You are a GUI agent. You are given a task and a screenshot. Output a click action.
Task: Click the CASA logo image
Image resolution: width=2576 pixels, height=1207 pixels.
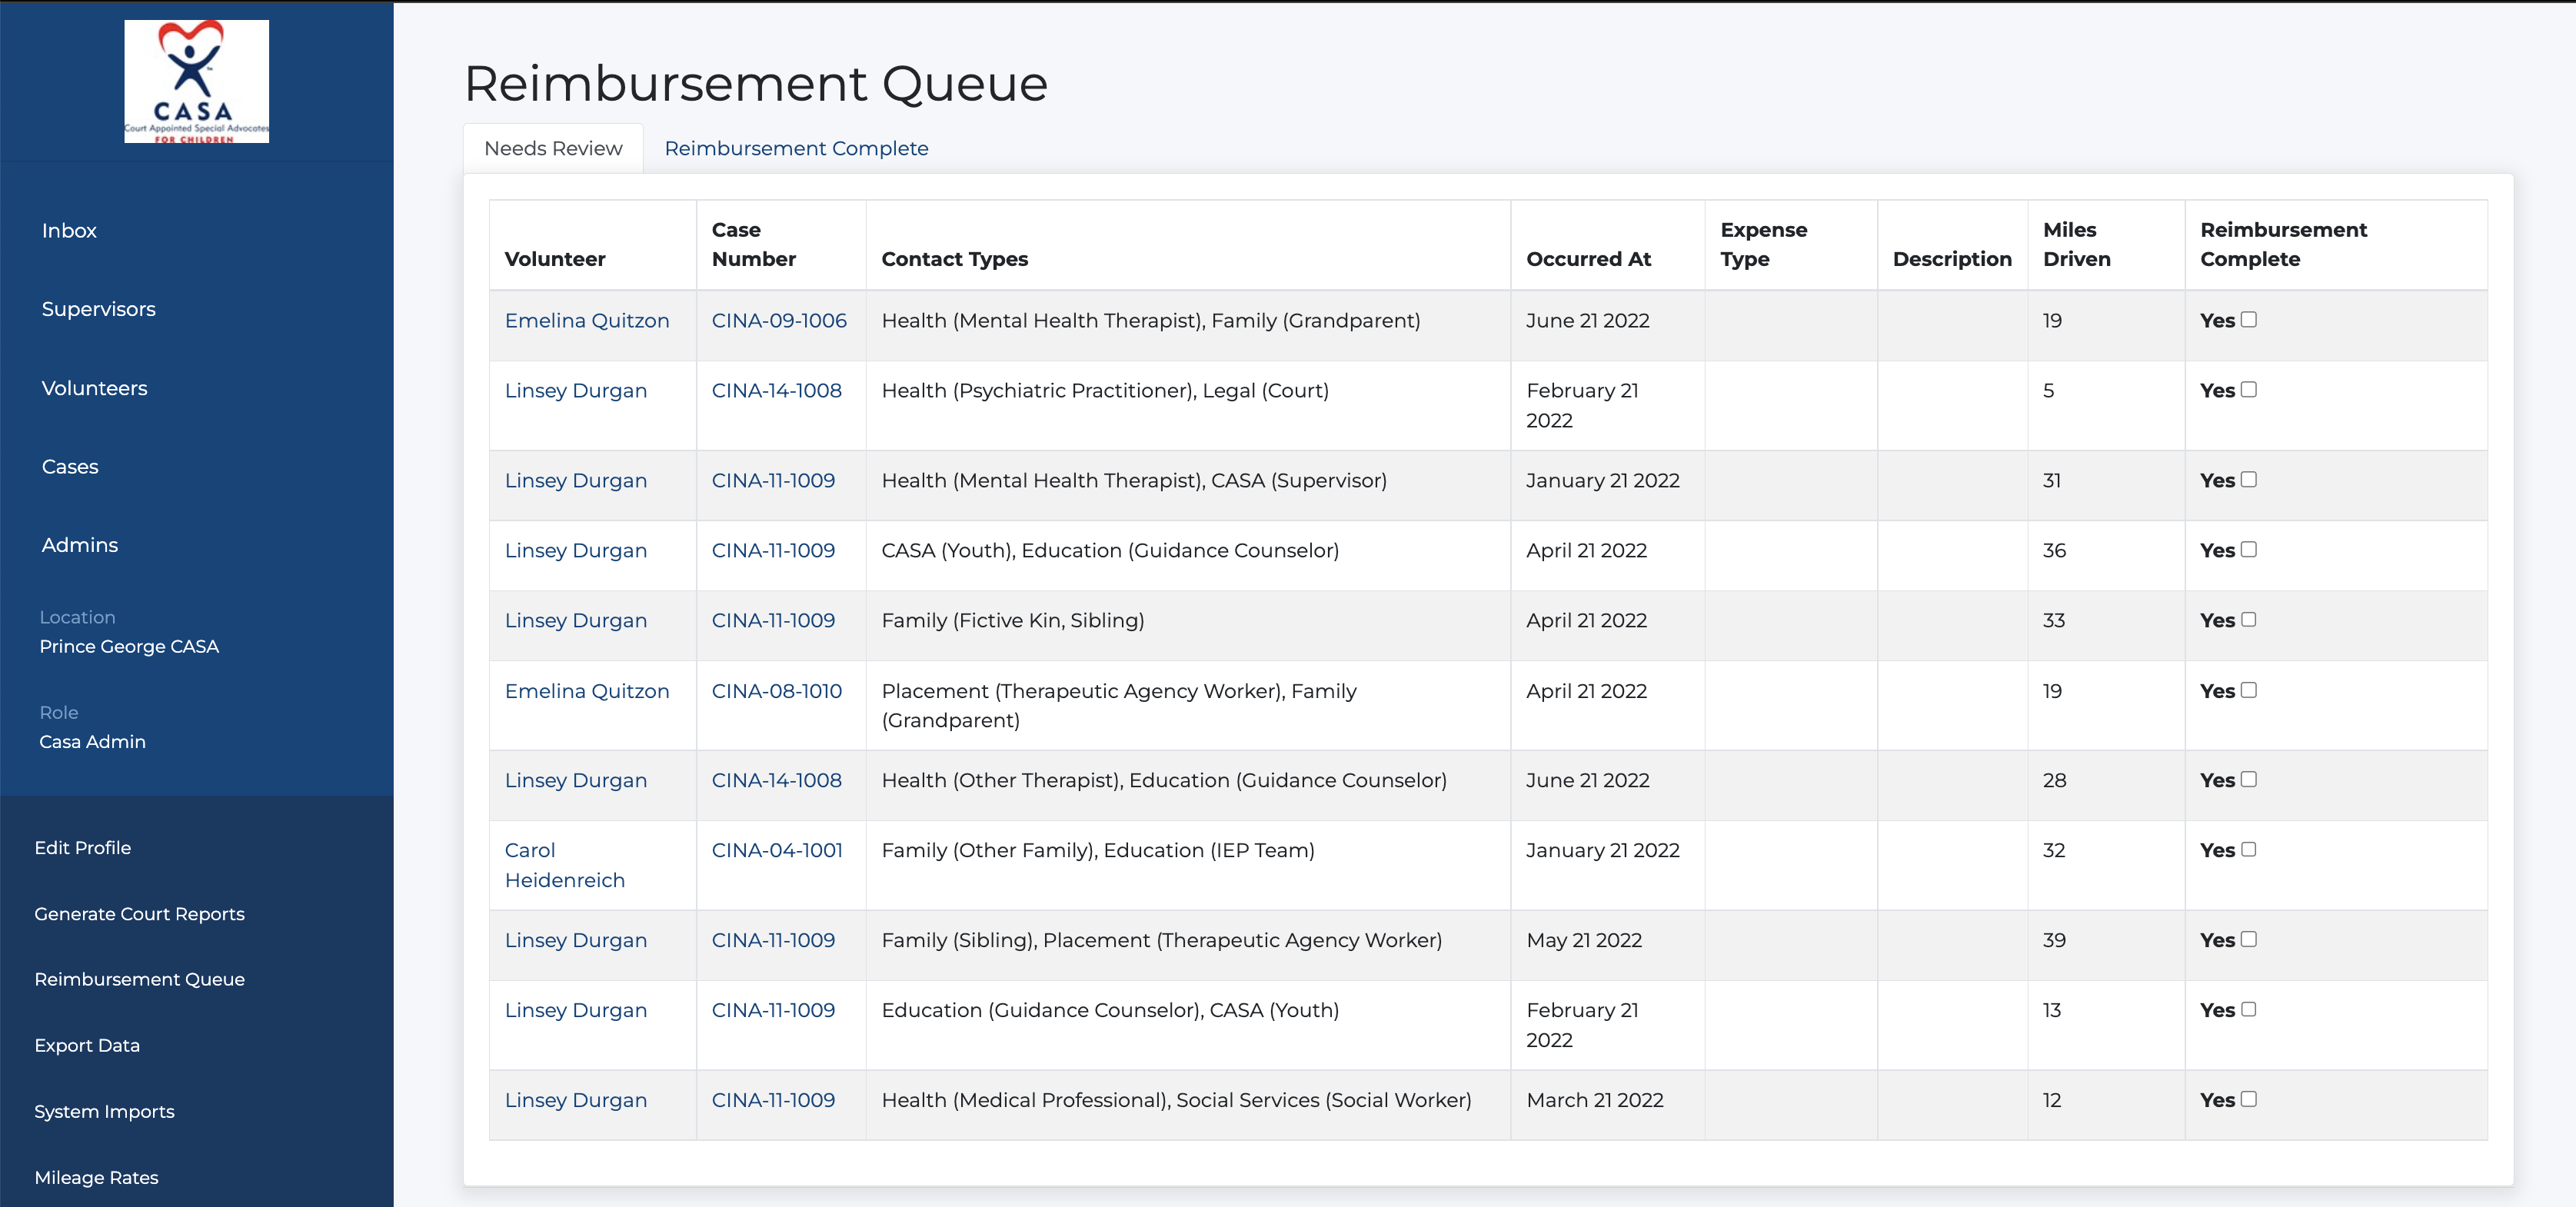tap(196, 81)
